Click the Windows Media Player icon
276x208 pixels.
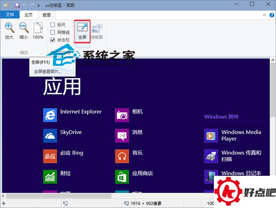[211, 136]
